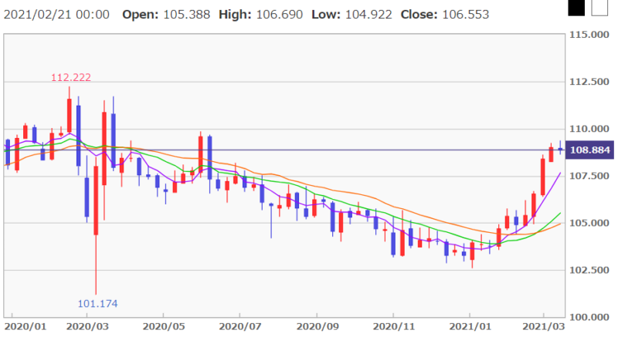Viewport: 618px width, 337px height.
Task: Click the 2020/07 date axis label
Action: tap(240, 327)
